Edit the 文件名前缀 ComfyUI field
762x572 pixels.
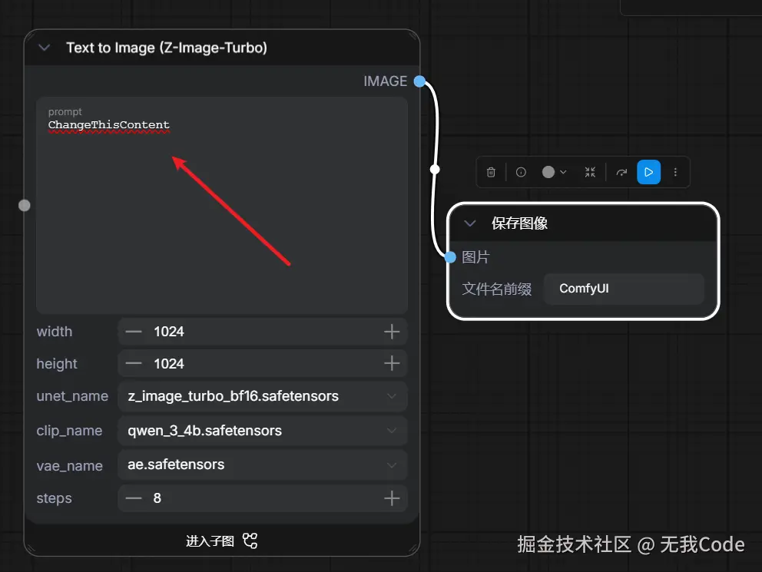click(624, 289)
